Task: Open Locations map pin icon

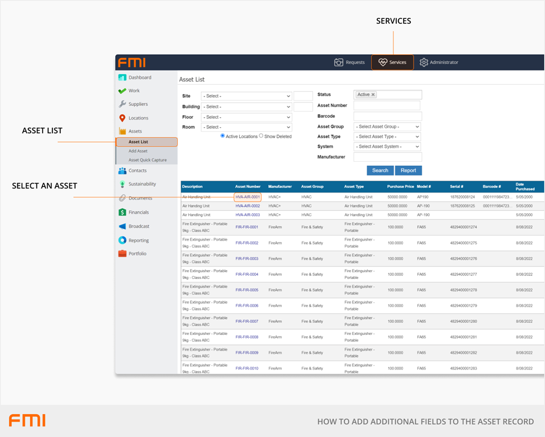Action: 122,118
